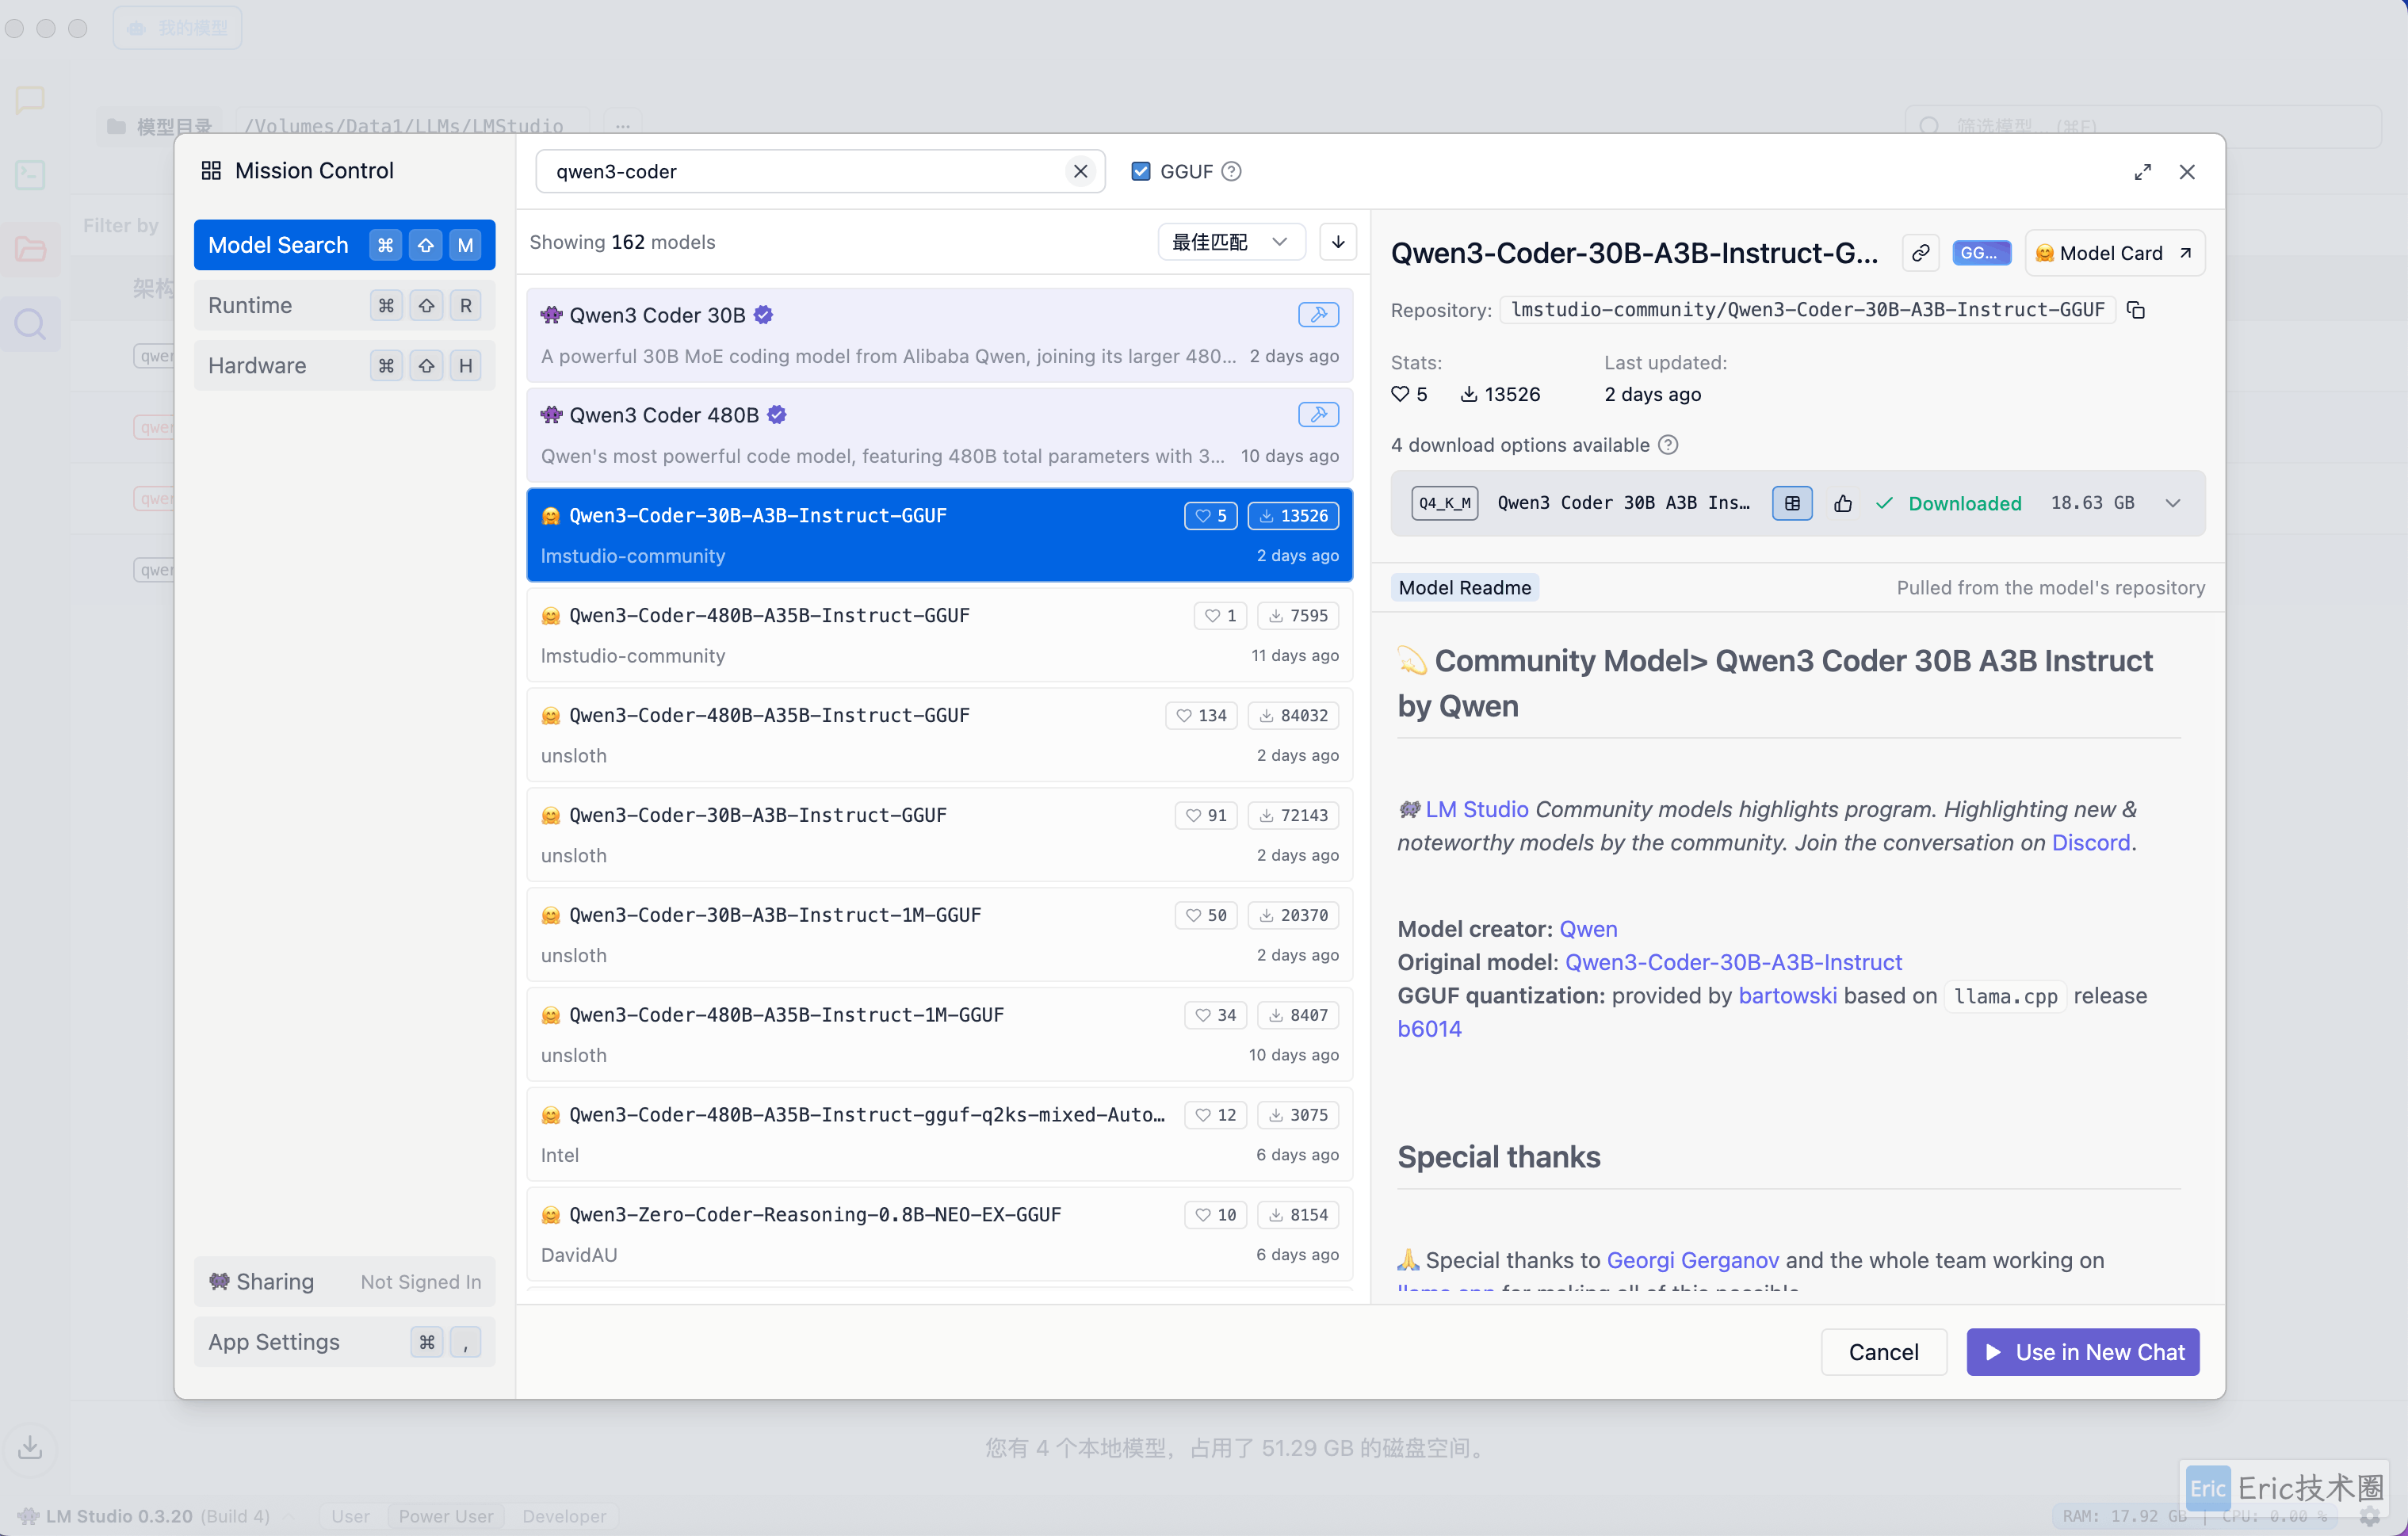2408x1536 pixels.
Task: Open downloads icon at bottom of sidebar
Action: point(30,1447)
